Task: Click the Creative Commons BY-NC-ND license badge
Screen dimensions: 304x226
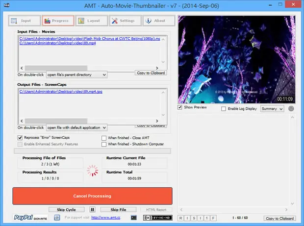Action: pyautogui.click(x=157, y=218)
